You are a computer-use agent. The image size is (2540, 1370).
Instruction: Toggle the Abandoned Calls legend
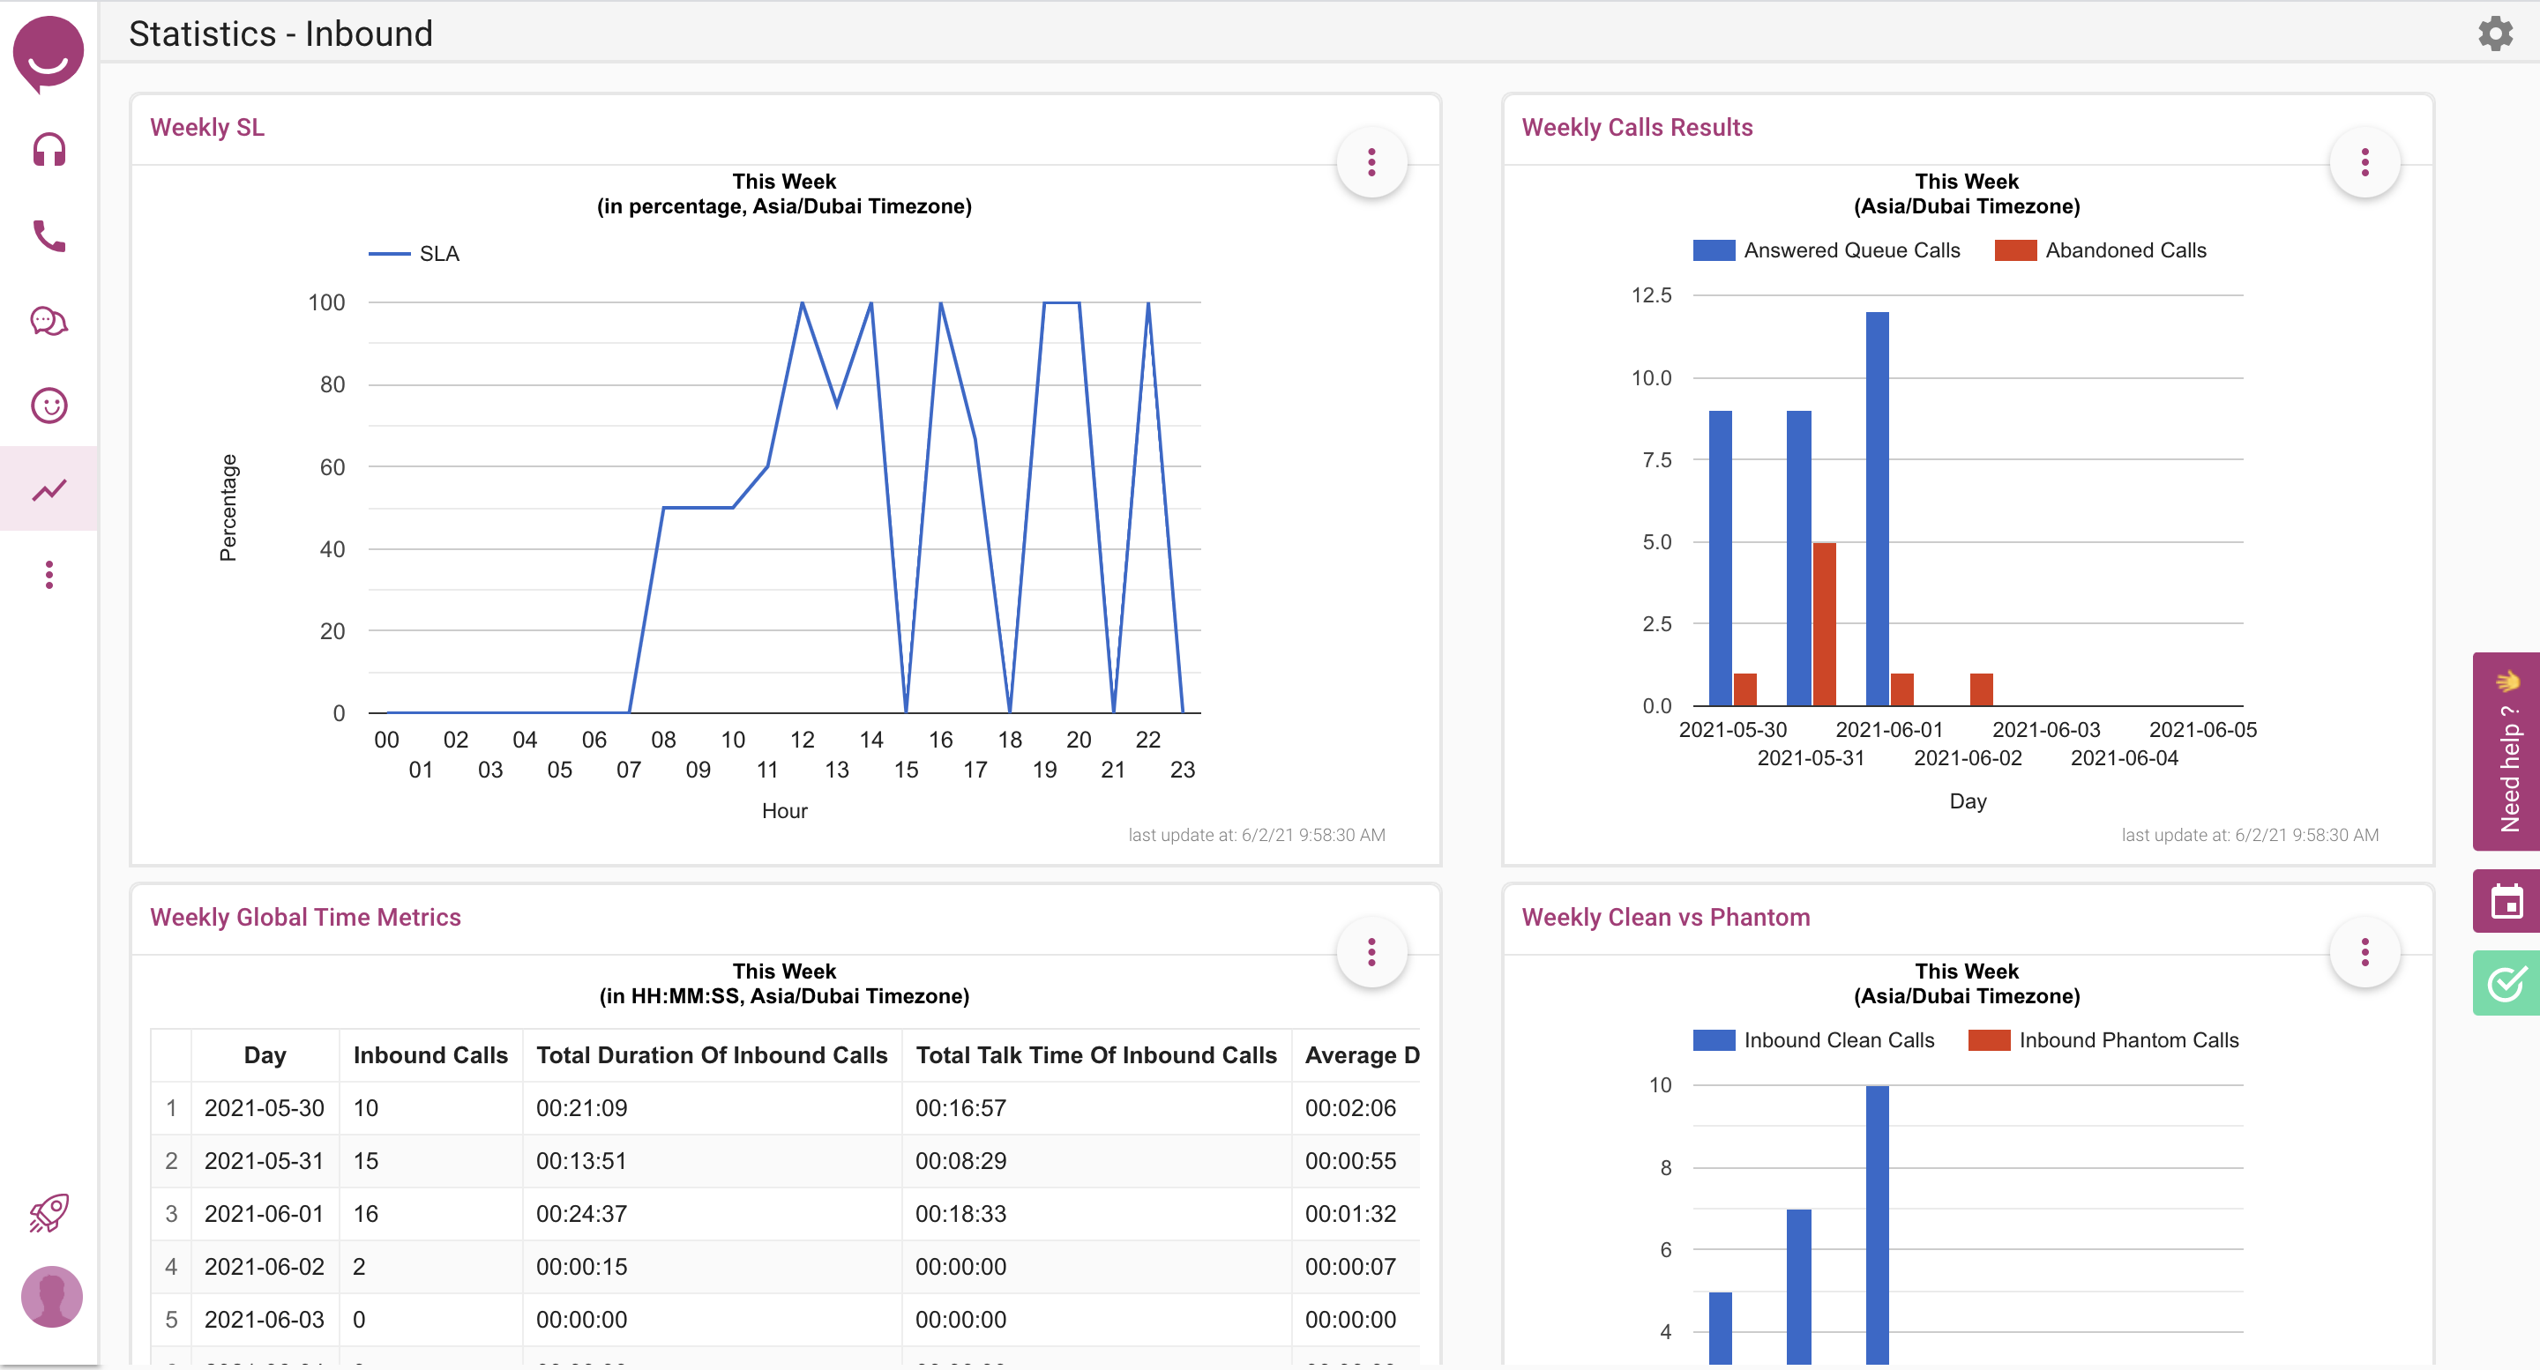pyautogui.click(x=2100, y=250)
